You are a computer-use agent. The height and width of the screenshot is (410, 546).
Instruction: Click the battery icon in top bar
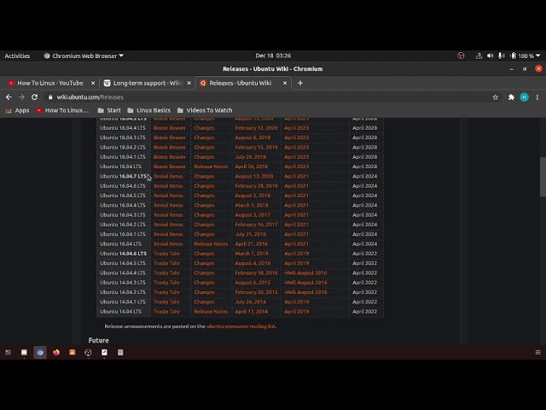pos(514,56)
